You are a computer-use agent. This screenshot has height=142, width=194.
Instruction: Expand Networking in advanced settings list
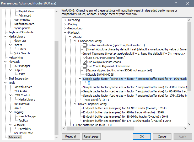point(65,28)
